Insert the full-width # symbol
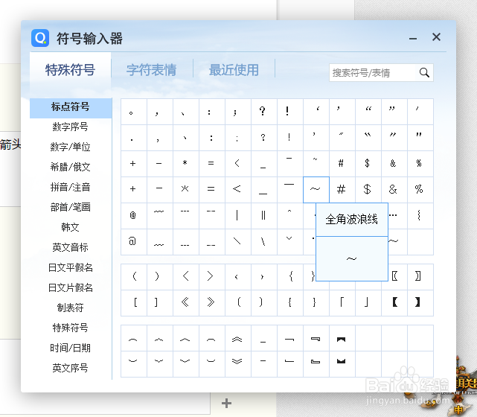Viewport: 477px width, 417px height. (x=342, y=190)
